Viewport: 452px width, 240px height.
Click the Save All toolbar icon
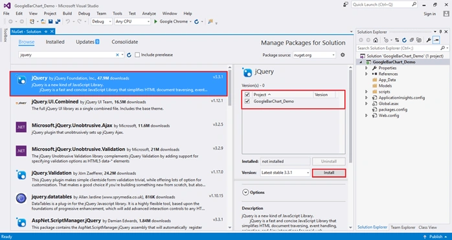(x=58, y=21)
